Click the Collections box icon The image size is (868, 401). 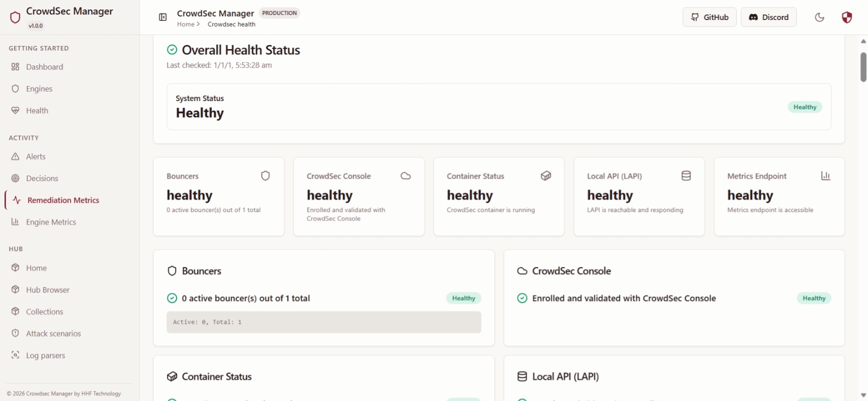tap(16, 311)
